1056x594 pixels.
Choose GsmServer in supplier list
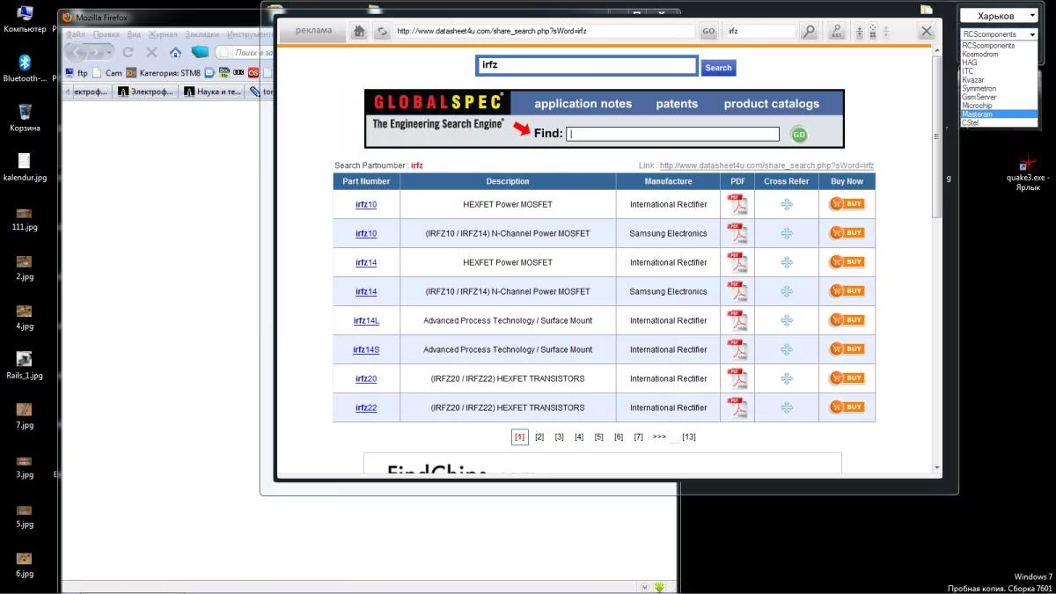[1000, 97]
